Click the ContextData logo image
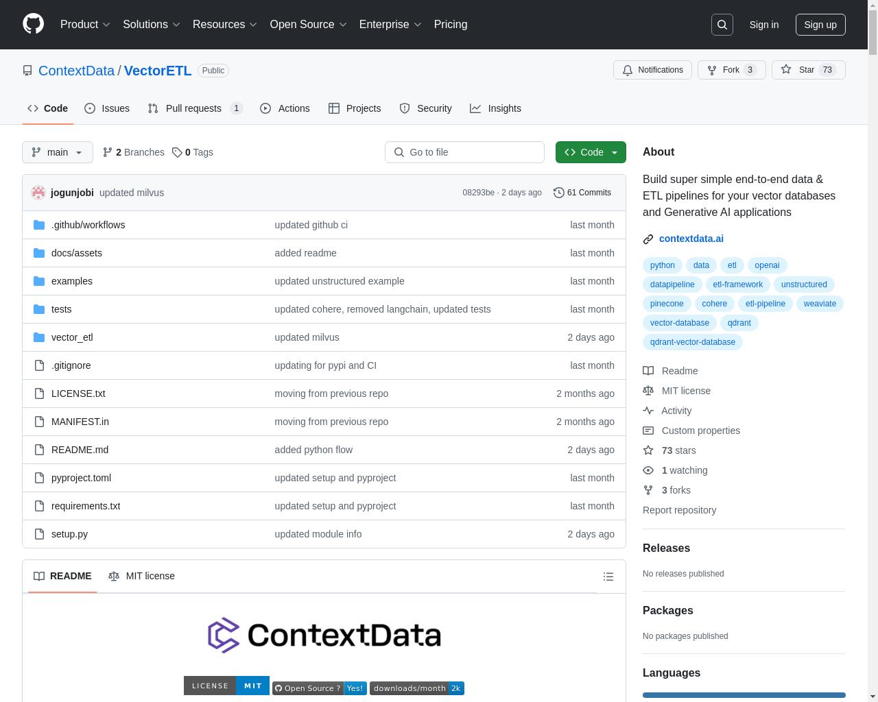The height and width of the screenshot is (702, 878). tap(324, 636)
